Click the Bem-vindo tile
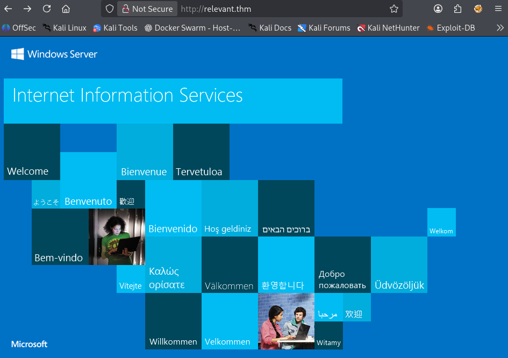 click(60, 237)
